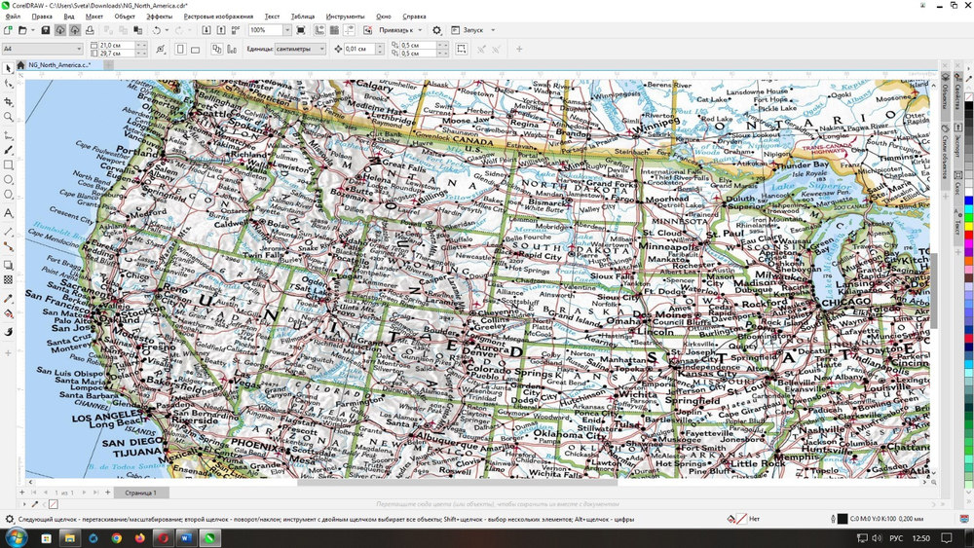
Task: Activate the Crop tool
Action: coord(8,100)
